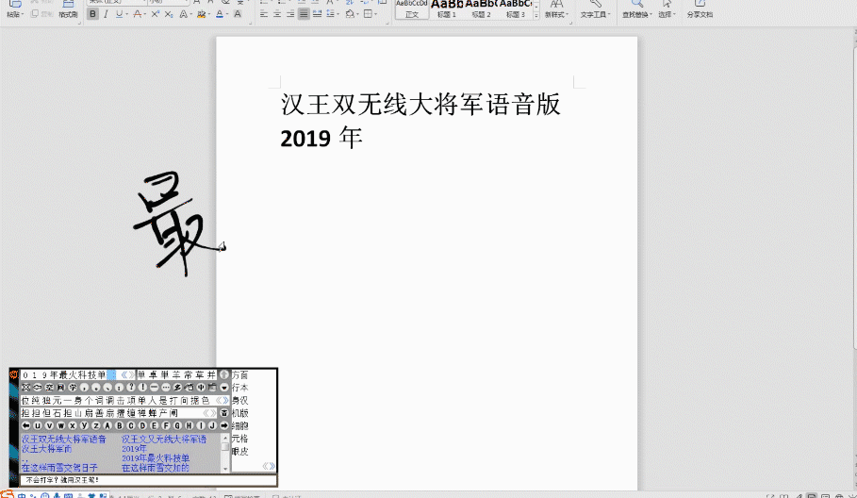Expand the styles gallery
The image size is (857, 498).
536,16
